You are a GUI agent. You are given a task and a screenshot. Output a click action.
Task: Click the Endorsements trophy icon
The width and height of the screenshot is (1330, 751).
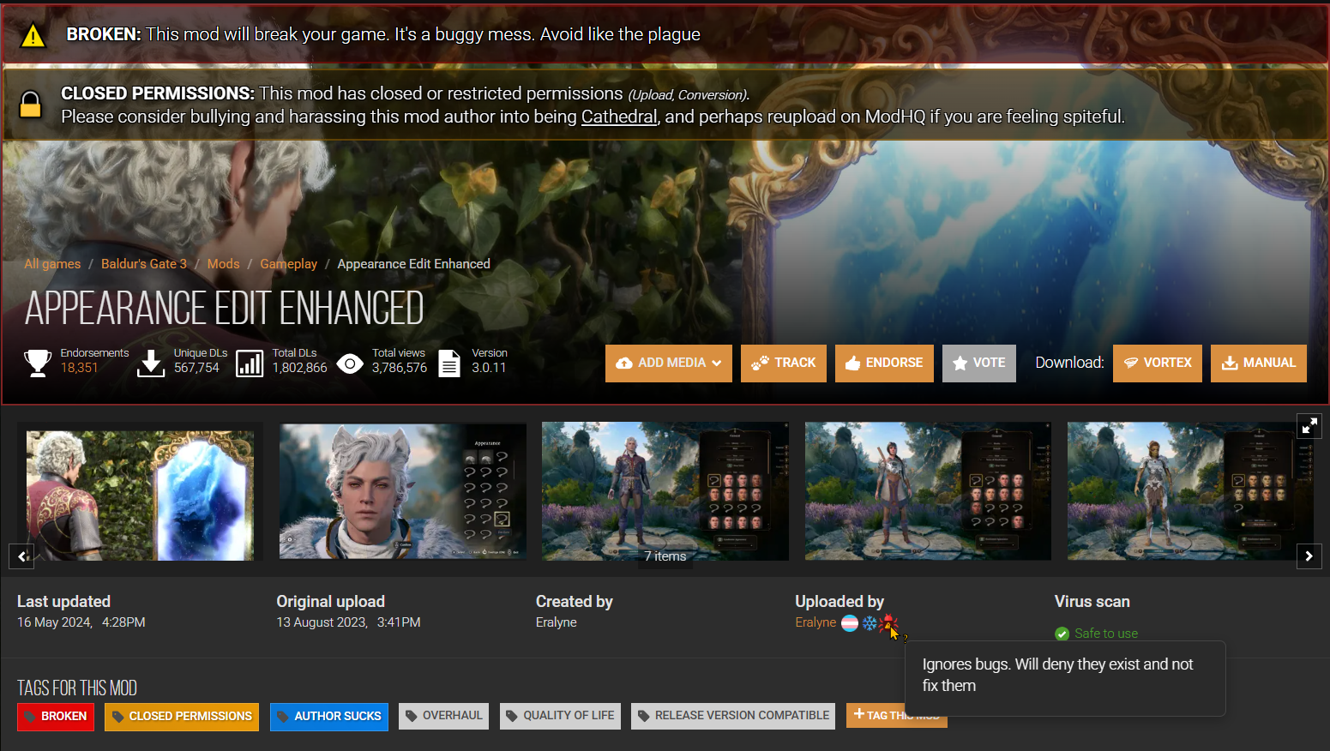[38, 363]
